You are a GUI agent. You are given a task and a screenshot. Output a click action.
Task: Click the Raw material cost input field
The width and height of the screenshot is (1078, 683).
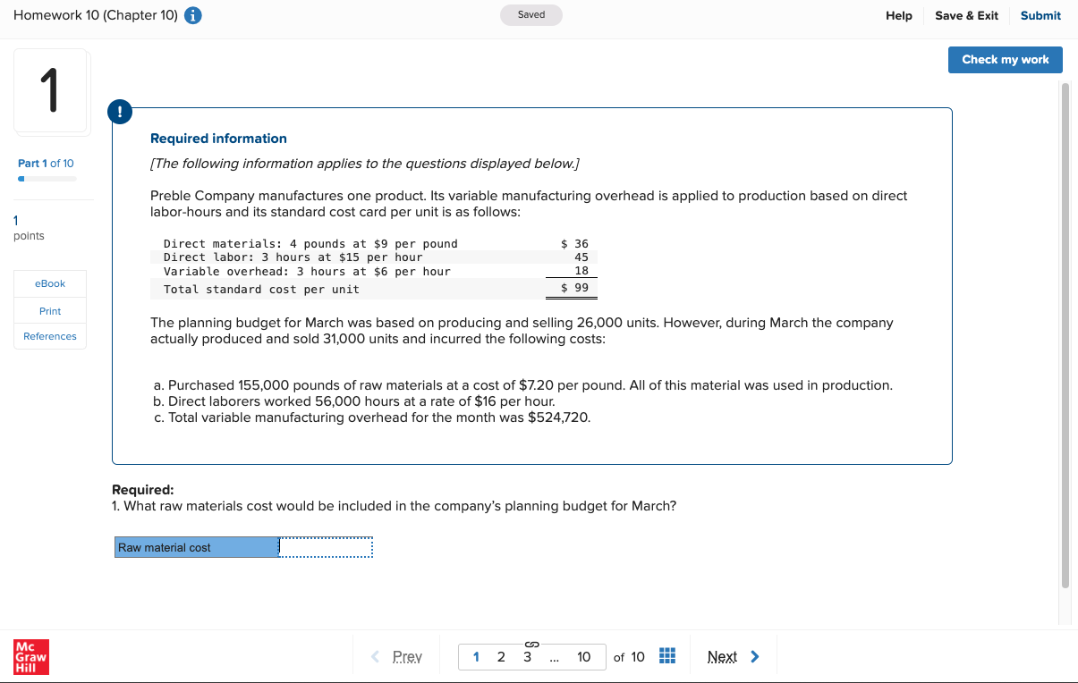325,546
